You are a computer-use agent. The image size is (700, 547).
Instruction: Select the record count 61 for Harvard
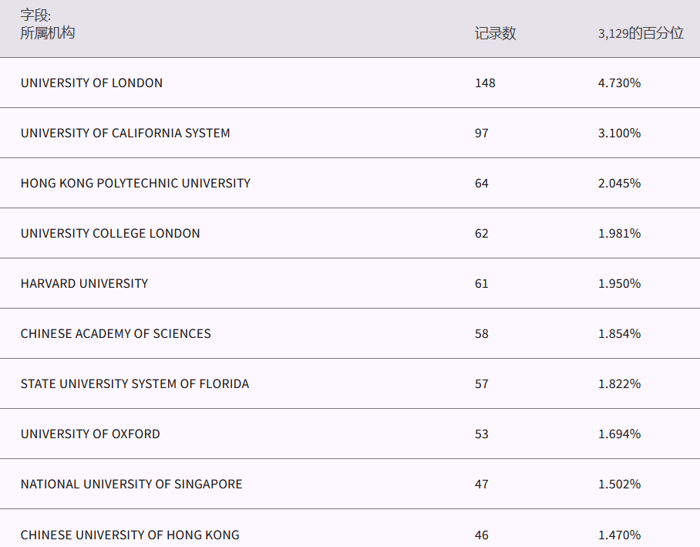482,284
